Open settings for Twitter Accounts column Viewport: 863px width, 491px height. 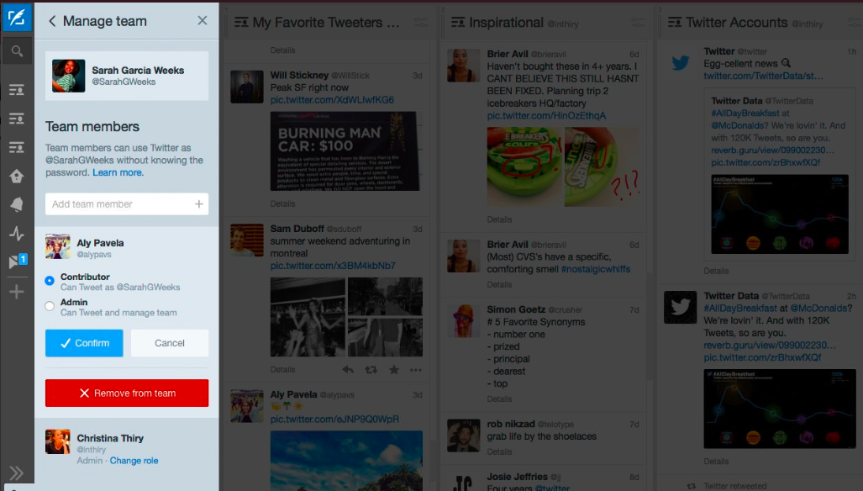pos(855,23)
